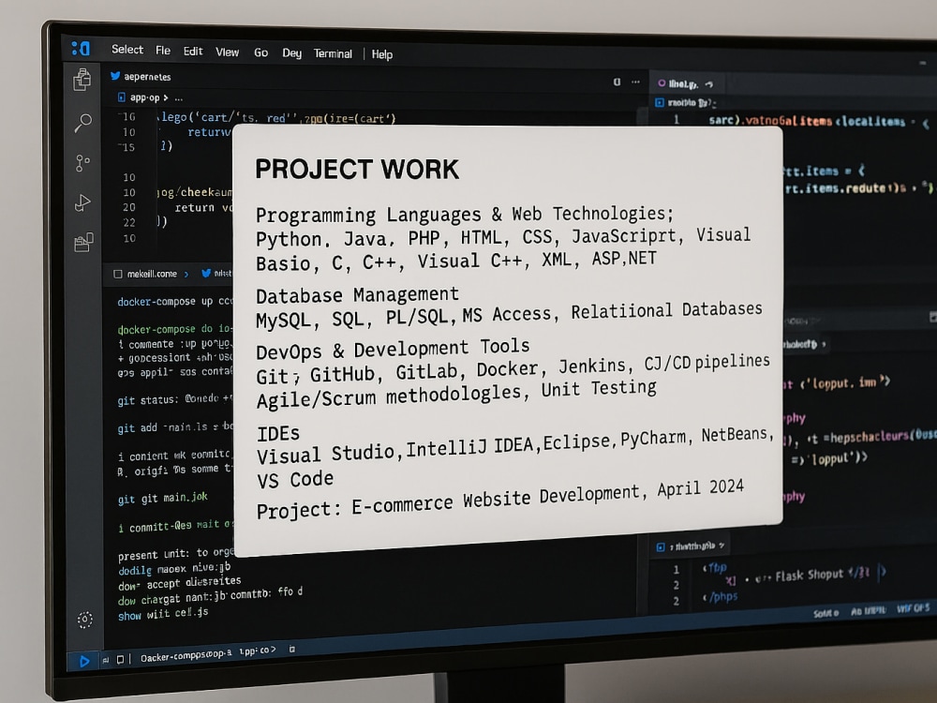Open the Edit menu
Screen dimensions: 937x703
tap(193, 52)
